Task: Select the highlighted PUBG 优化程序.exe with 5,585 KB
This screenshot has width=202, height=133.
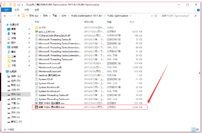Action: point(90,107)
